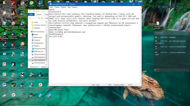Open the OBS Studio desktop shortcut

[x=23, y=34]
